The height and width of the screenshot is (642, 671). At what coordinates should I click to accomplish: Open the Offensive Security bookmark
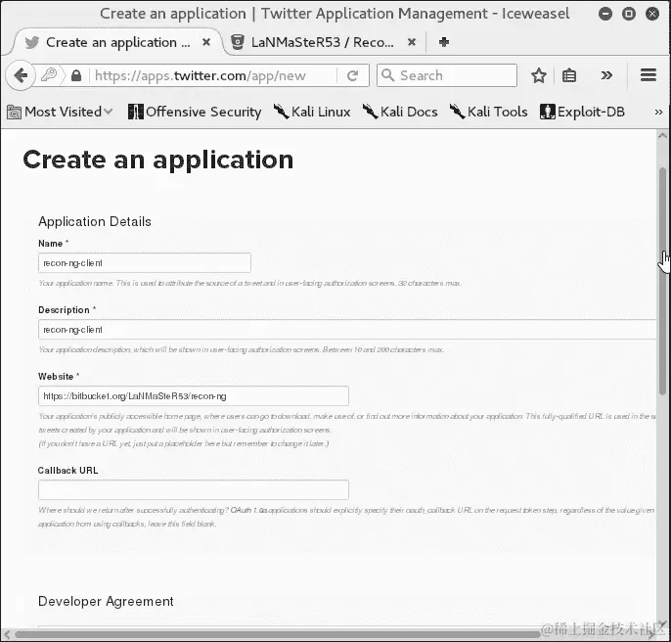[x=195, y=112]
